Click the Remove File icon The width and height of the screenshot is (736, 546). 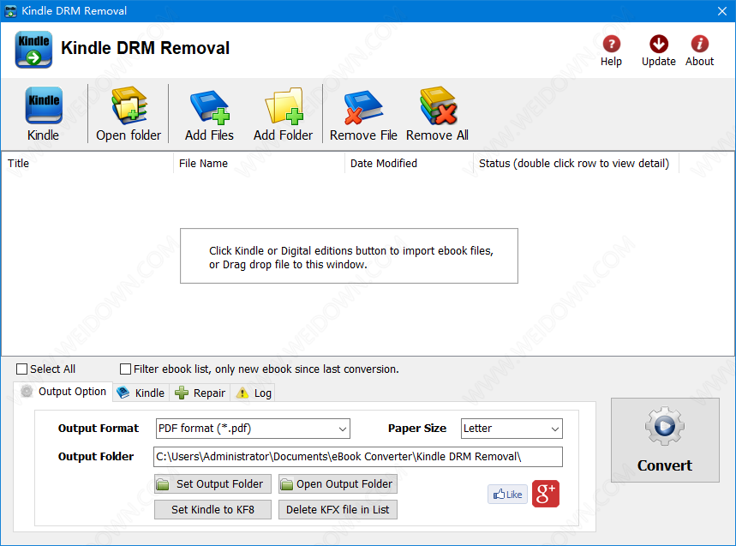(363, 107)
